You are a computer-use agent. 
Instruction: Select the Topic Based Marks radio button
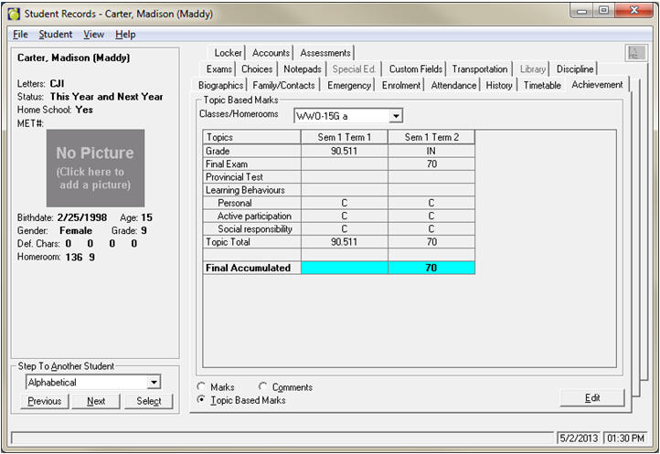[x=202, y=400]
